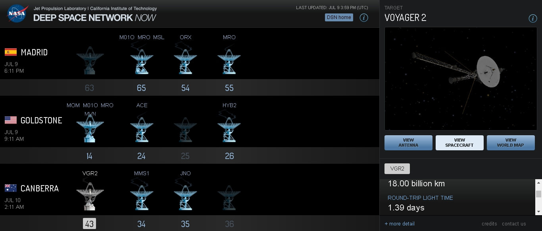The height and width of the screenshot is (231, 542).
Task: Click the MOM spacecraft label
Action: [x=73, y=105]
